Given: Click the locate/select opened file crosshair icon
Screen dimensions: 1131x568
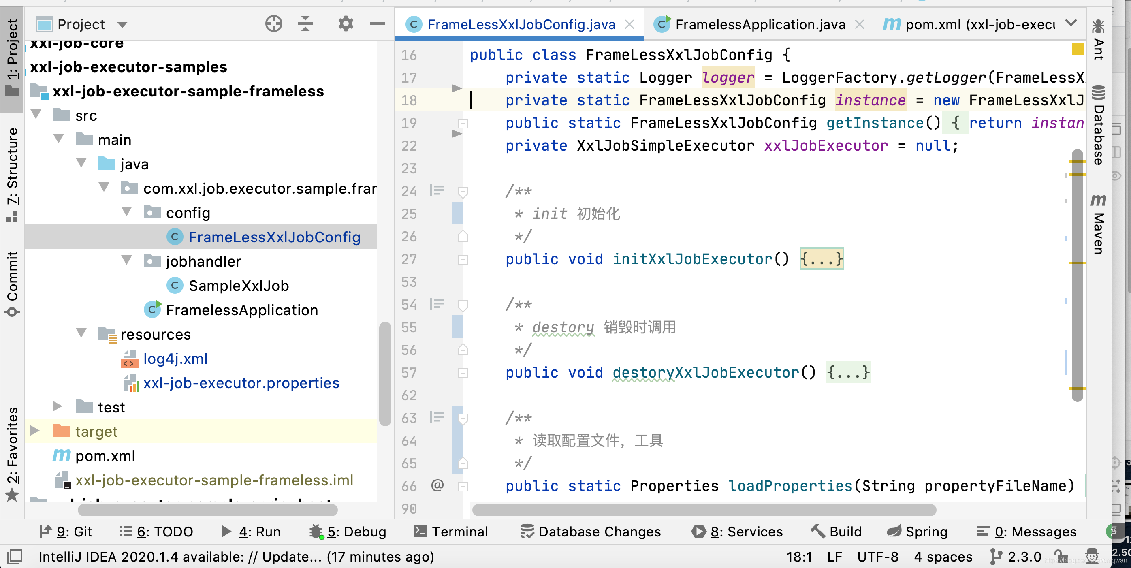Looking at the screenshot, I should click(273, 24).
